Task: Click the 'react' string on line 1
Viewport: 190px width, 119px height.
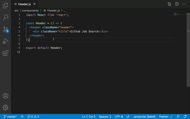Action: [61, 15]
